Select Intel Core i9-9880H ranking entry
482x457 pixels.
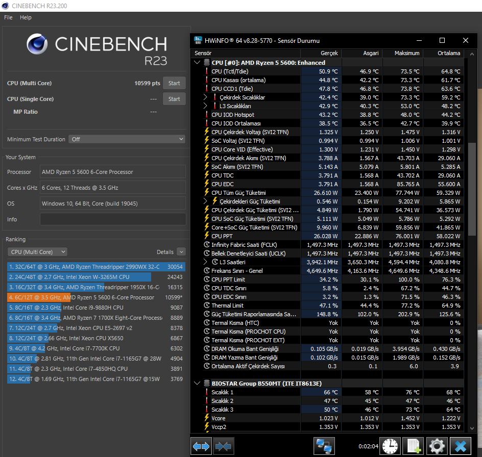pyautogui.click(x=96, y=308)
